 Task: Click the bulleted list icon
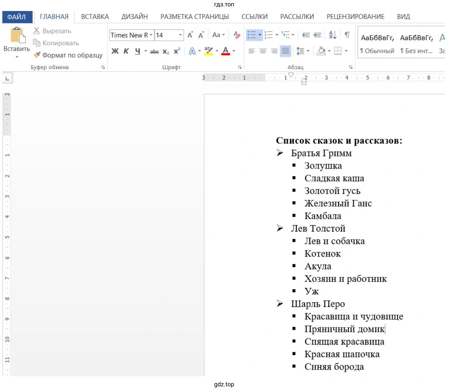pyautogui.click(x=252, y=35)
